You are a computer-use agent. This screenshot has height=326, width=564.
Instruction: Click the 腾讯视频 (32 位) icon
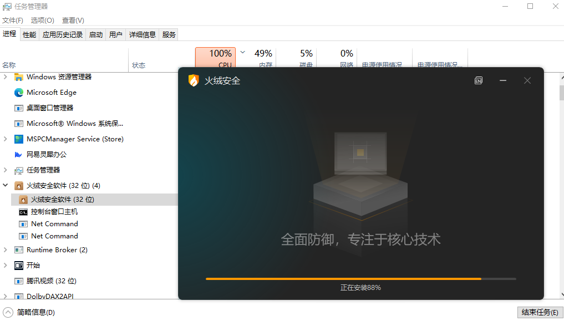(x=19, y=281)
